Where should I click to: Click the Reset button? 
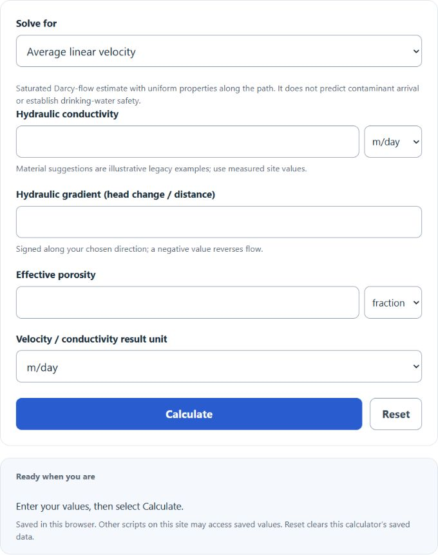396,414
